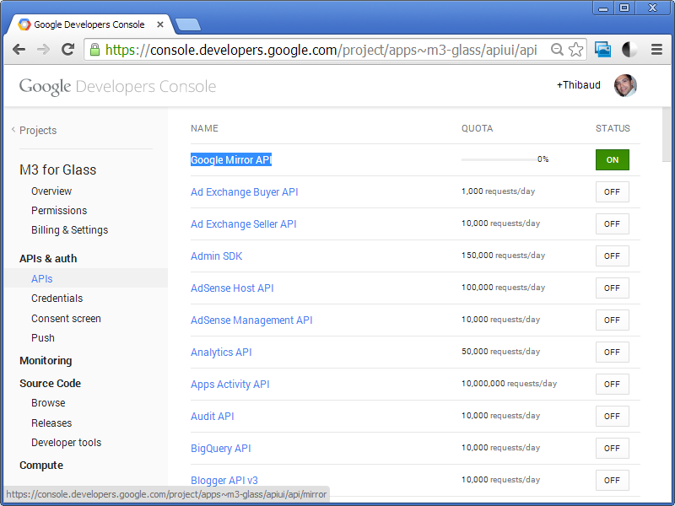The image size is (675, 506).
Task: Select the Google Developers Console tab
Action: point(89,24)
